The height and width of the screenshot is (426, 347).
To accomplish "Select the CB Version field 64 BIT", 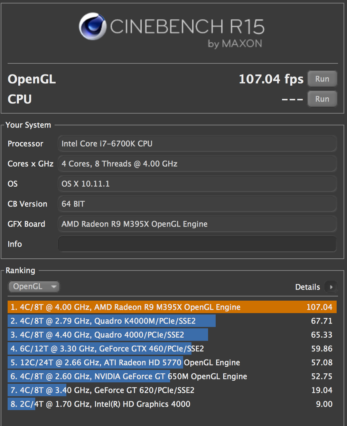I will pyautogui.click(x=197, y=204).
